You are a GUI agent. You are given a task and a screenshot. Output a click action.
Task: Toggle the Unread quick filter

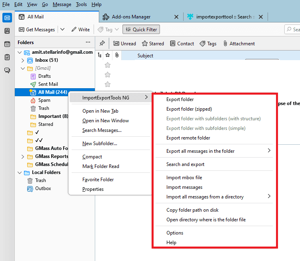pos(124,44)
